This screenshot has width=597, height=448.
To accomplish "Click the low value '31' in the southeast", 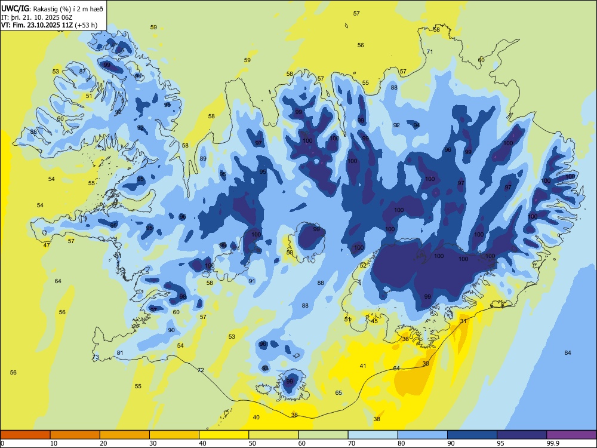I will click(463, 321).
